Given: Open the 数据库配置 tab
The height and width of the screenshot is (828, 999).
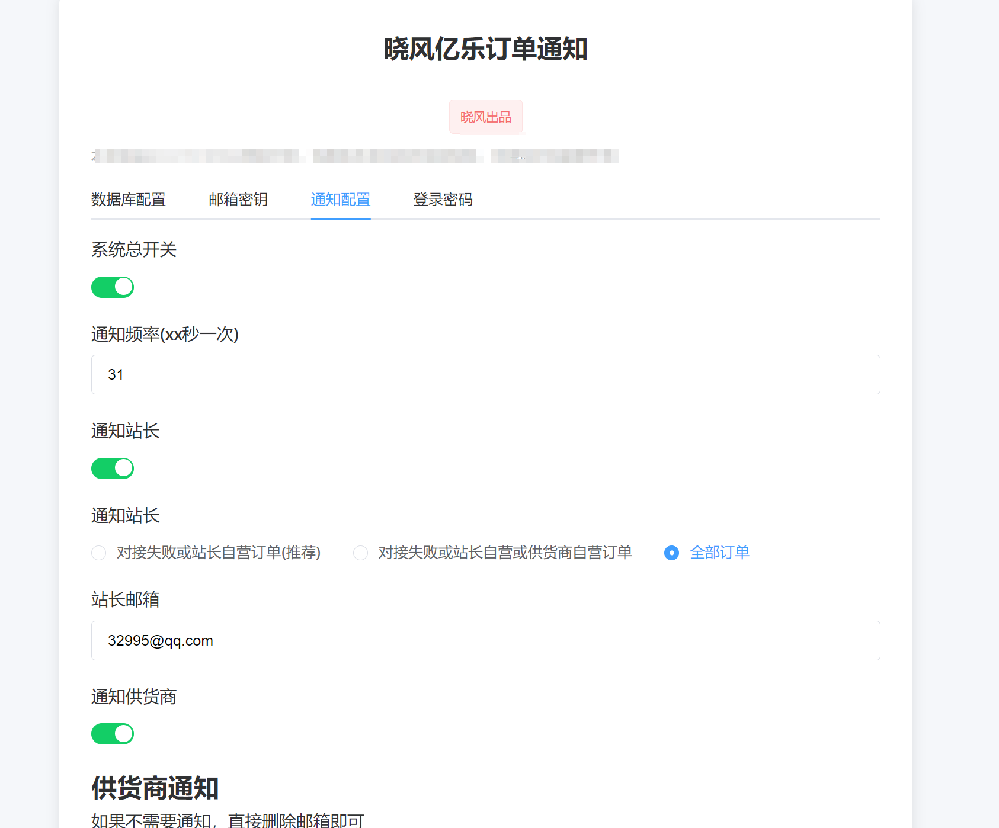Looking at the screenshot, I should coord(128,200).
